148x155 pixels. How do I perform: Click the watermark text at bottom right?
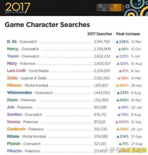coord(126,150)
